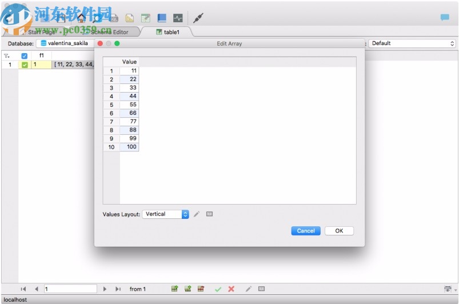
Task: Click the pencil icon beside Values Layout
Action: 197,214
